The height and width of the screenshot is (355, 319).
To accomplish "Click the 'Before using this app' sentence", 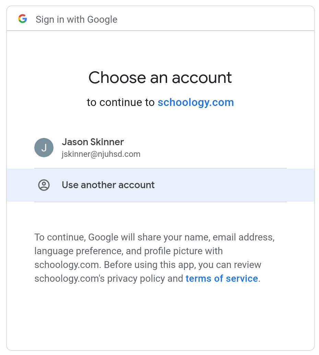I will 150,265.
